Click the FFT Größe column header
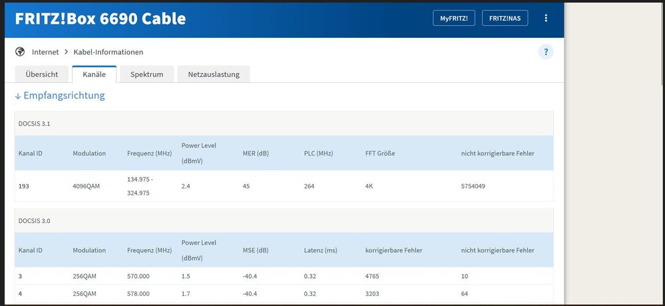Viewport: 665px width, 306px height. 380,153
